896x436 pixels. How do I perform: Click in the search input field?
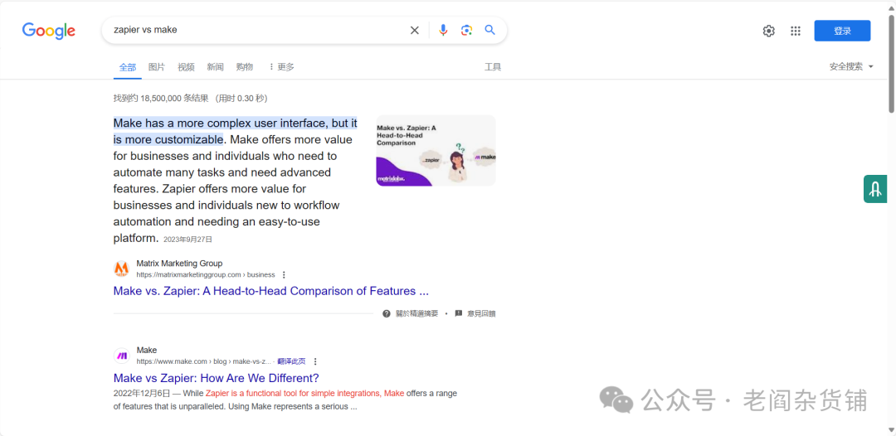click(257, 30)
